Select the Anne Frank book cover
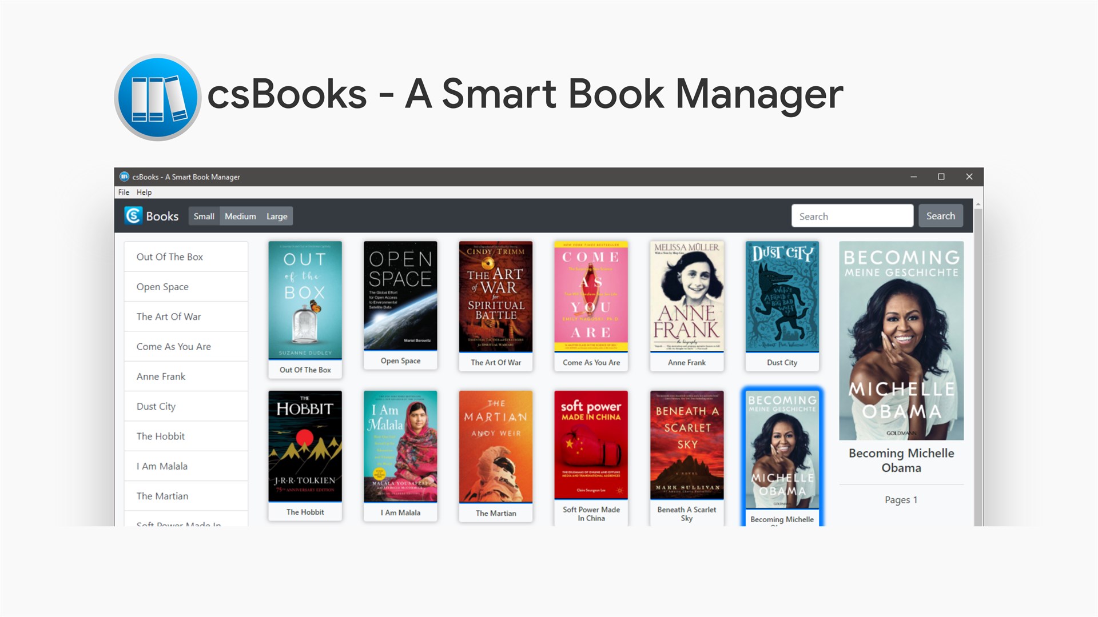Screen dimensions: 1098x617 click(686, 297)
